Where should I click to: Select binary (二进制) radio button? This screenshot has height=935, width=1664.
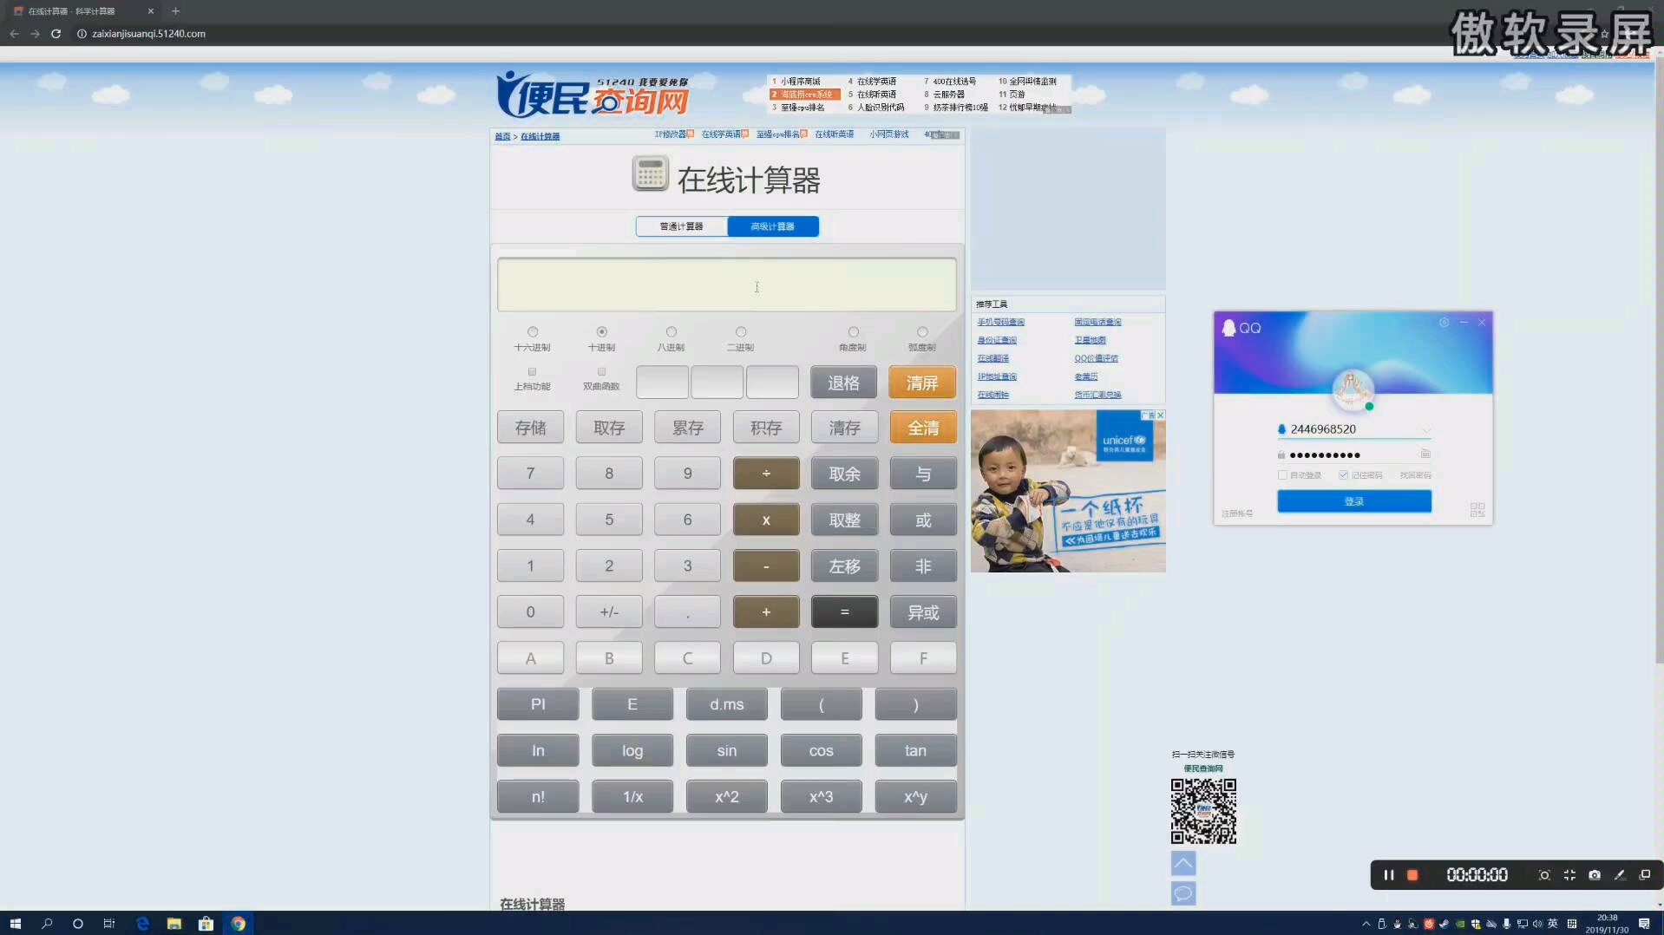point(741,332)
